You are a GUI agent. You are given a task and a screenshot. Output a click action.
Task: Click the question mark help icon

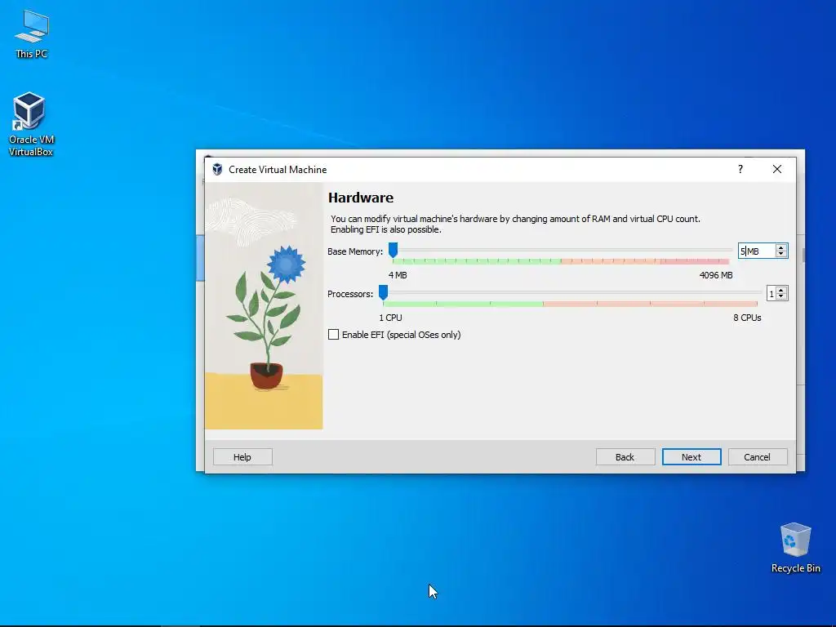tap(740, 169)
